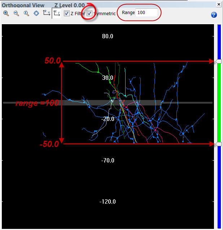
Task: Click the lower slider handle at -50.0
Action: (218, 144)
